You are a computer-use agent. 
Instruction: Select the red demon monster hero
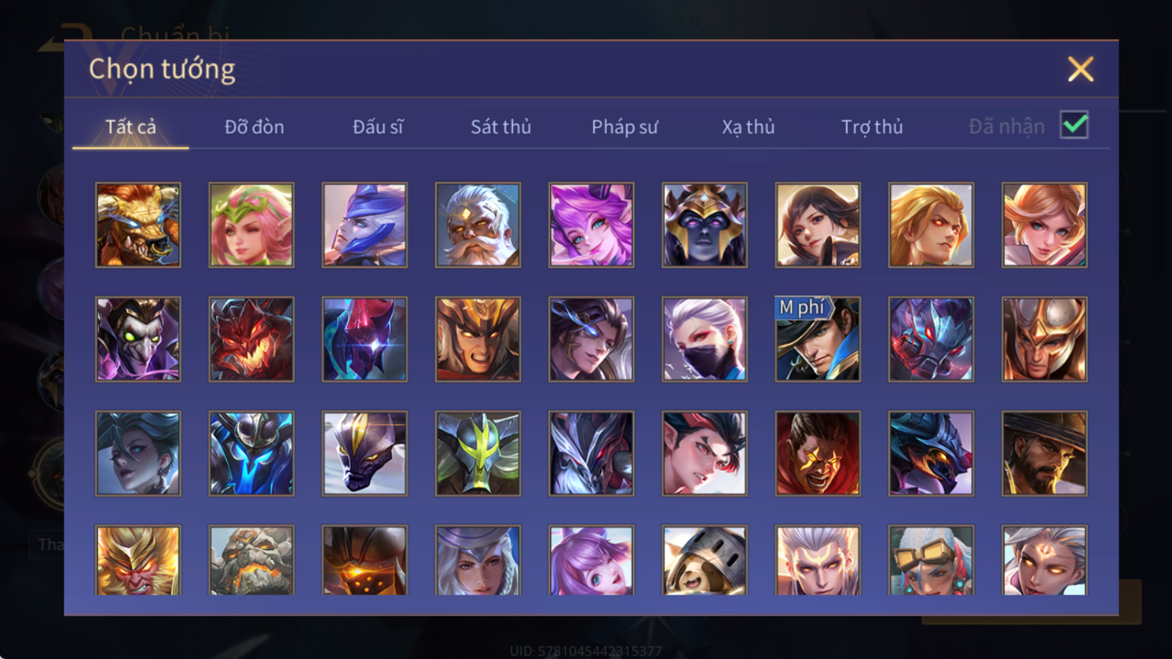251,339
